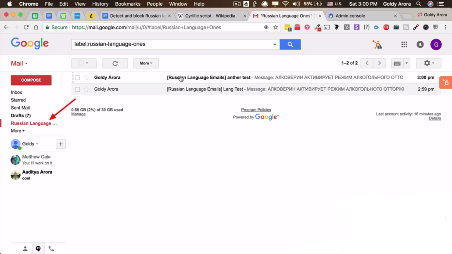The width and height of the screenshot is (452, 254).
Task: Open Matthew Gale chat
Action: tap(37, 160)
